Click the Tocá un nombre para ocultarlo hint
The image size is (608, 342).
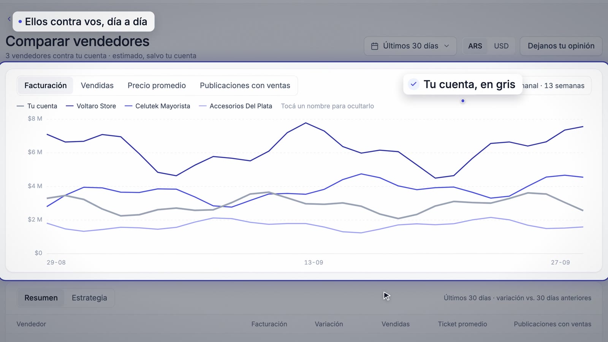pyautogui.click(x=328, y=106)
